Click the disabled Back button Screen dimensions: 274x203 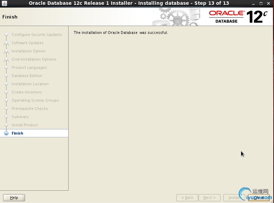[x=187, y=198]
